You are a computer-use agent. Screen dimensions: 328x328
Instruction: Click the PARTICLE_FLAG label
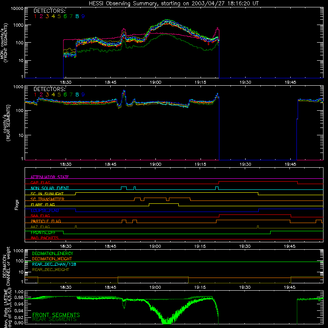click(46, 221)
